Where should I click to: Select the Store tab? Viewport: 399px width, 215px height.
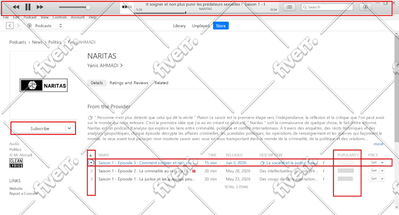point(221,26)
